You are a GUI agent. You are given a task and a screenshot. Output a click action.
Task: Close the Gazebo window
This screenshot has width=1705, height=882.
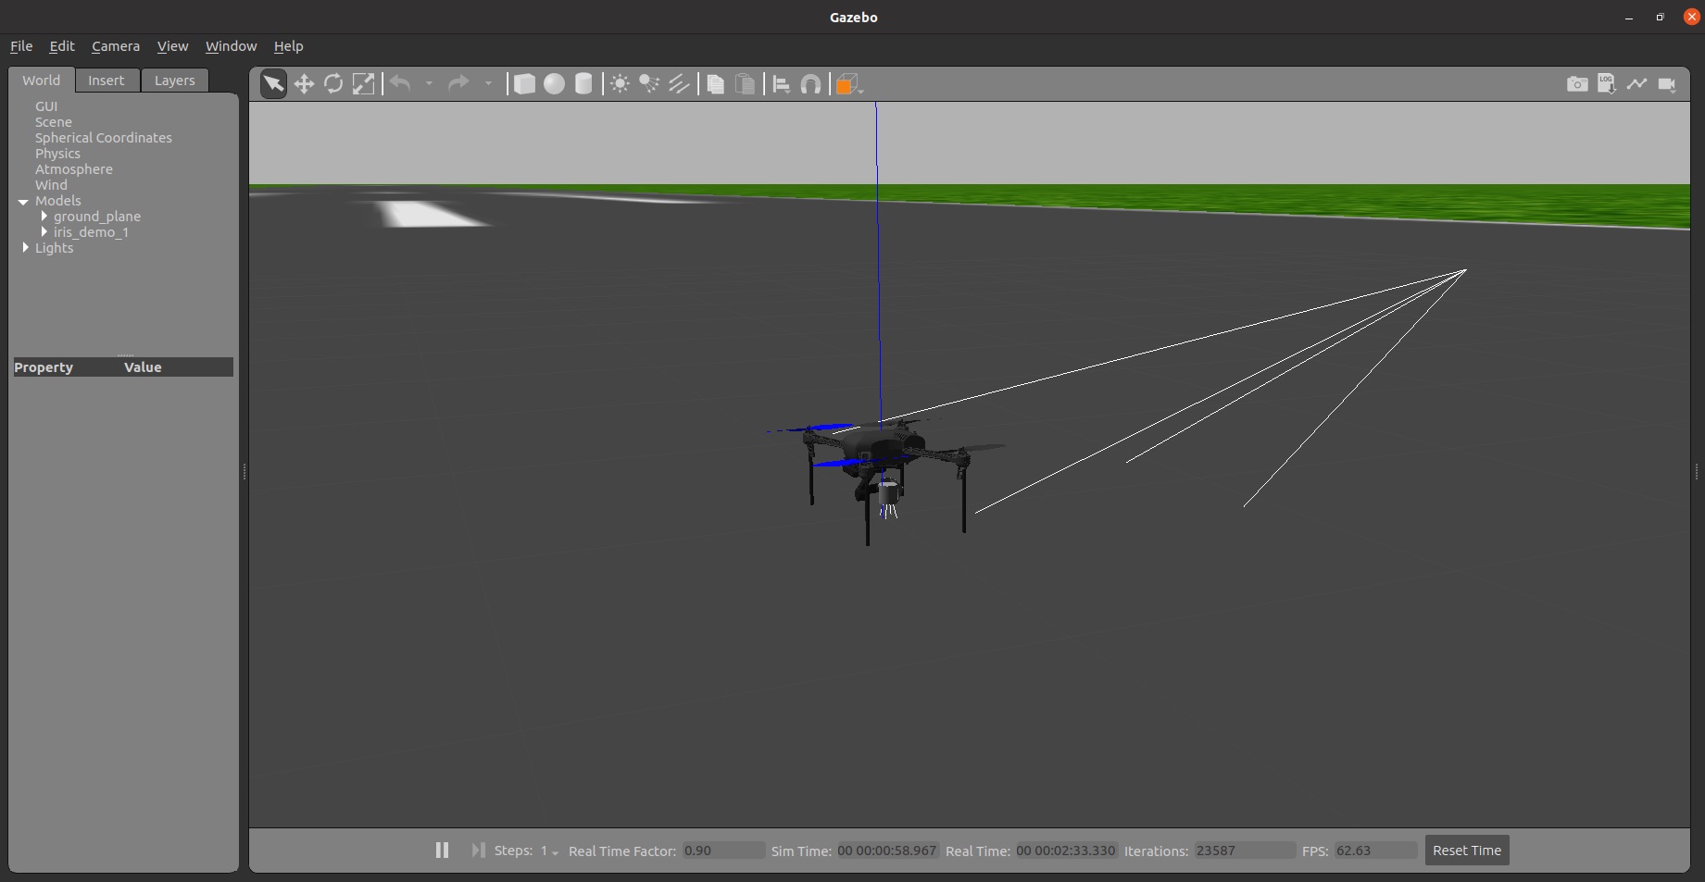(x=1691, y=17)
